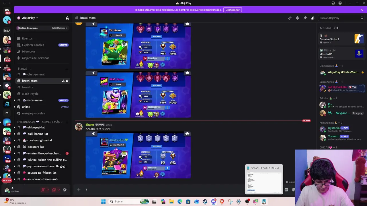Switch to the free-fire channel
The height and width of the screenshot is (206, 367).
coord(42,87)
